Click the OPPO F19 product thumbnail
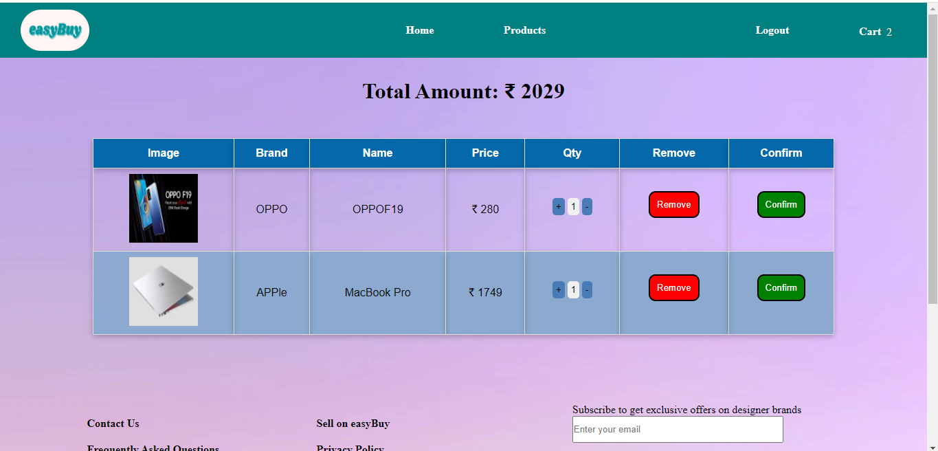The image size is (938, 451). point(164,208)
